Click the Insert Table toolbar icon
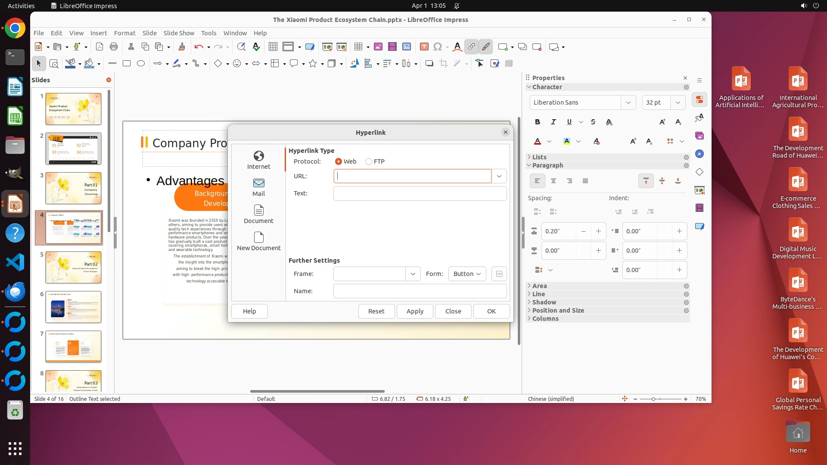 (358, 46)
